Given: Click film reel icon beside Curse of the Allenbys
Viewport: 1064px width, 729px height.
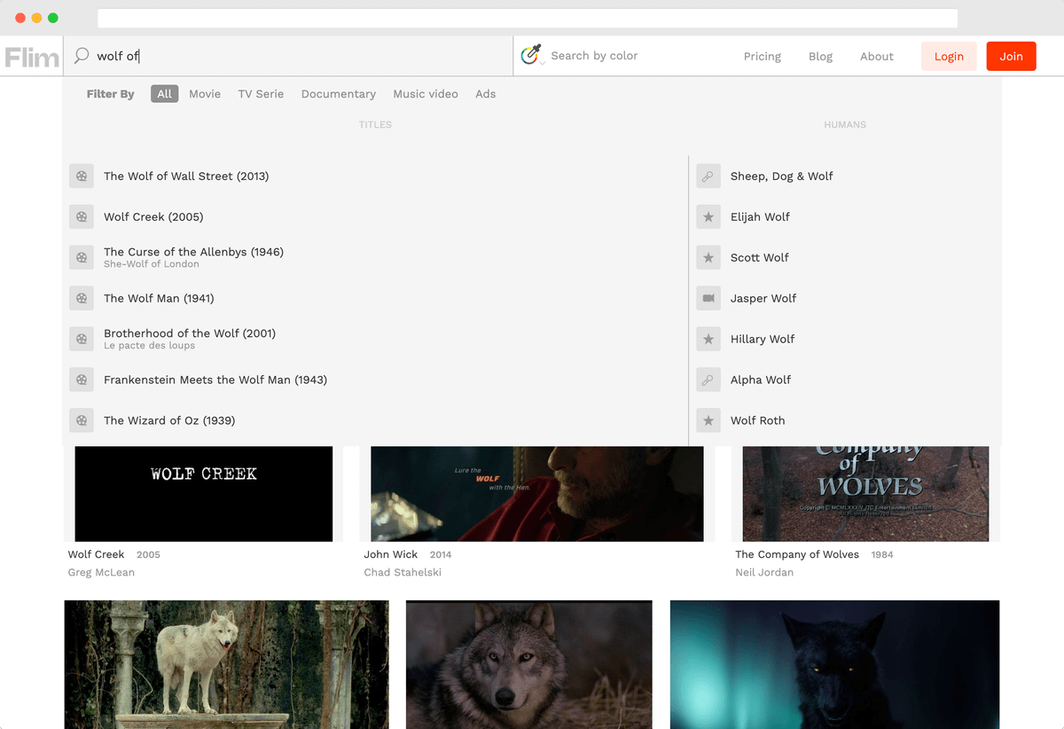Looking at the screenshot, I should click(82, 257).
